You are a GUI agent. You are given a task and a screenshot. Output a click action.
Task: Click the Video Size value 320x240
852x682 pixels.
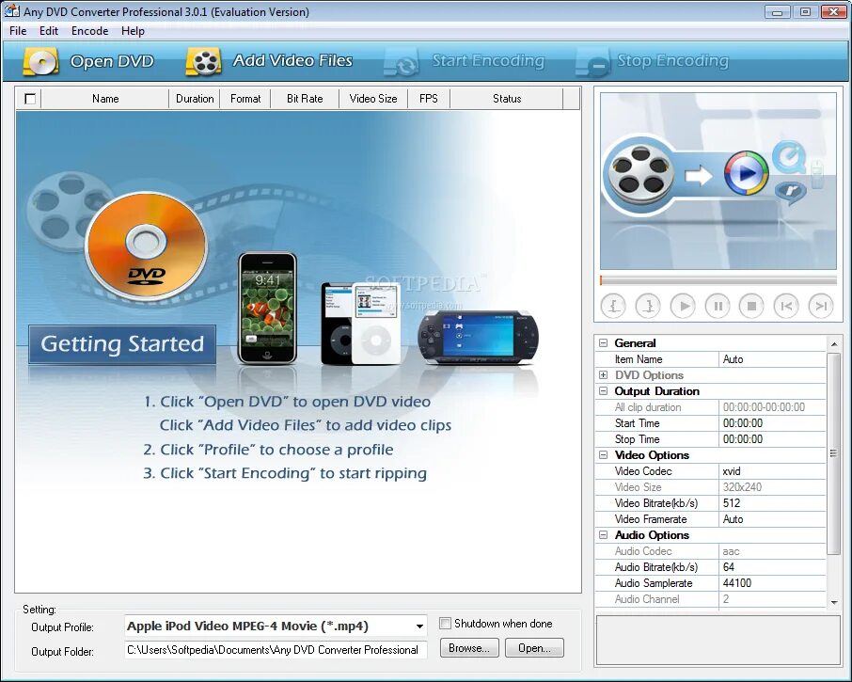point(772,487)
